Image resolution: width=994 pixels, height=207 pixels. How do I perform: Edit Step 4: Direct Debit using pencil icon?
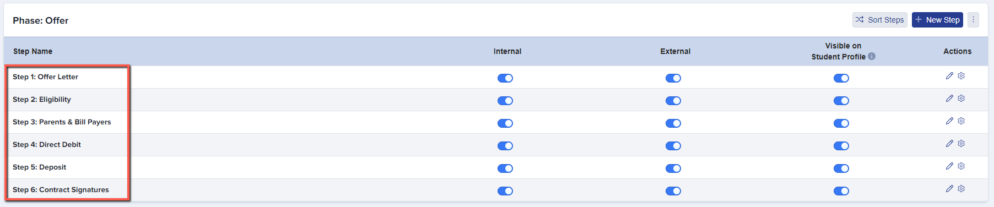[949, 144]
